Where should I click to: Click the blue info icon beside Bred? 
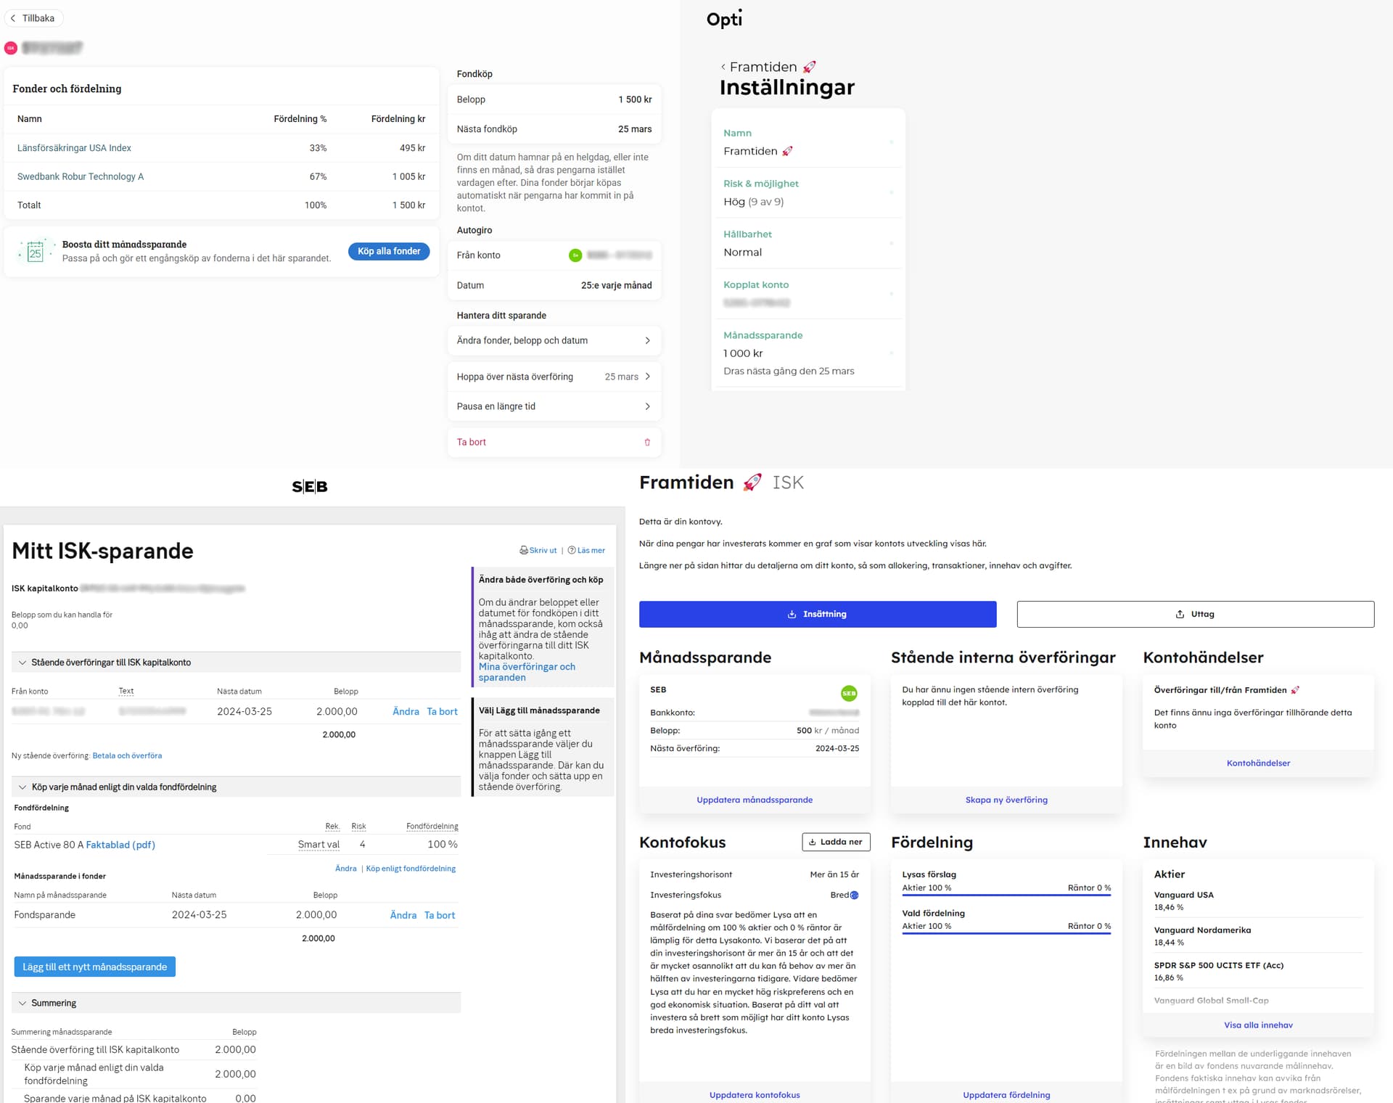point(854,895)
